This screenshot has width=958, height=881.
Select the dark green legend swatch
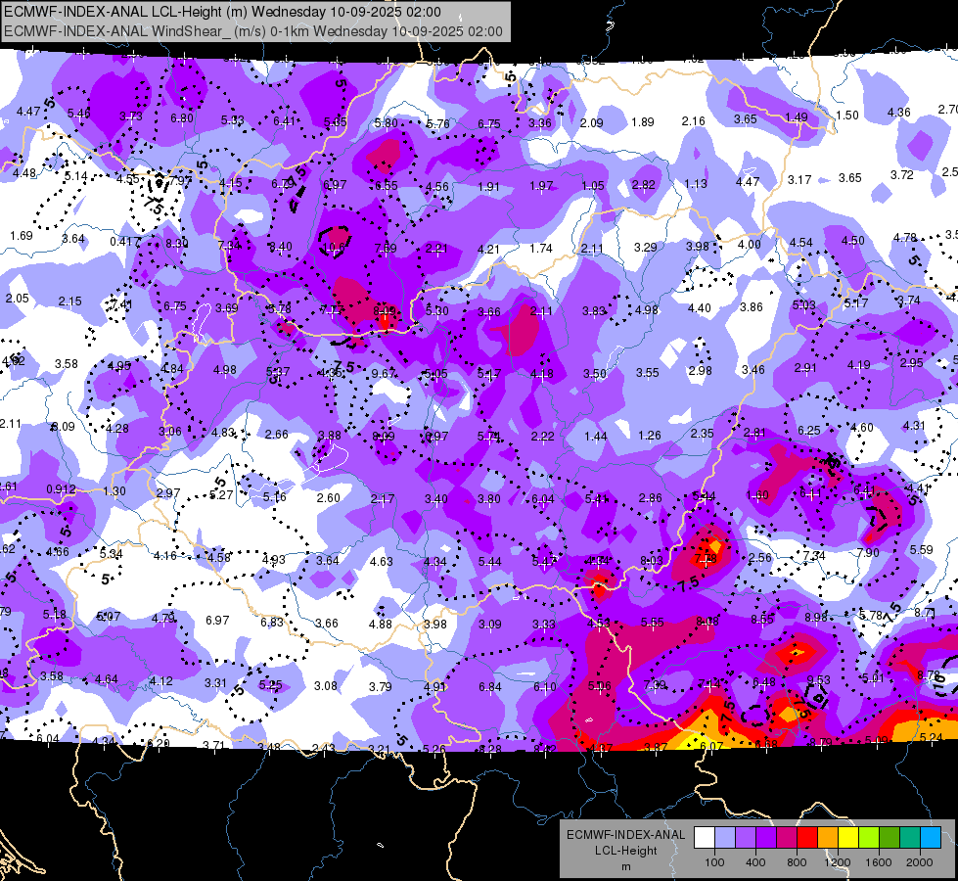pyautogui.click(x=890, y=838)
